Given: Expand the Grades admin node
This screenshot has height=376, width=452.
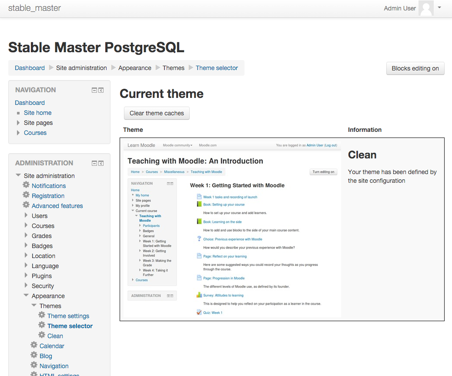Looking at the screenshot, I should pyautogui.click(x=26, y=235).
